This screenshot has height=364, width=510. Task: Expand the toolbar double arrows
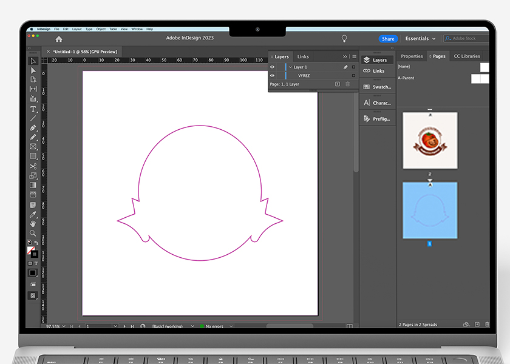click(29, 48)
